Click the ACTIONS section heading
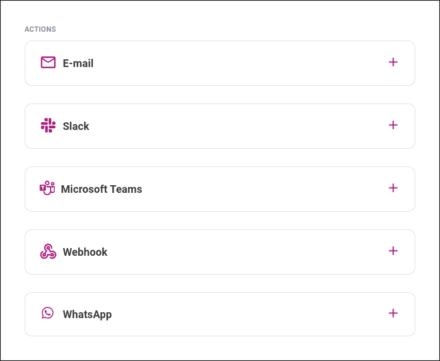The image size is (440, 361). pyautogui.click(x=40, y=29)
